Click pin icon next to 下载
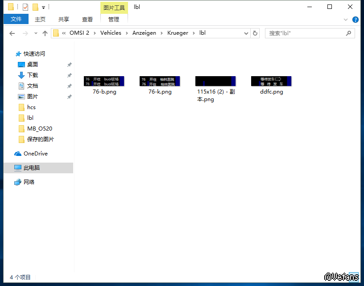Screen dimensions: 364x286 coord(69,75)
